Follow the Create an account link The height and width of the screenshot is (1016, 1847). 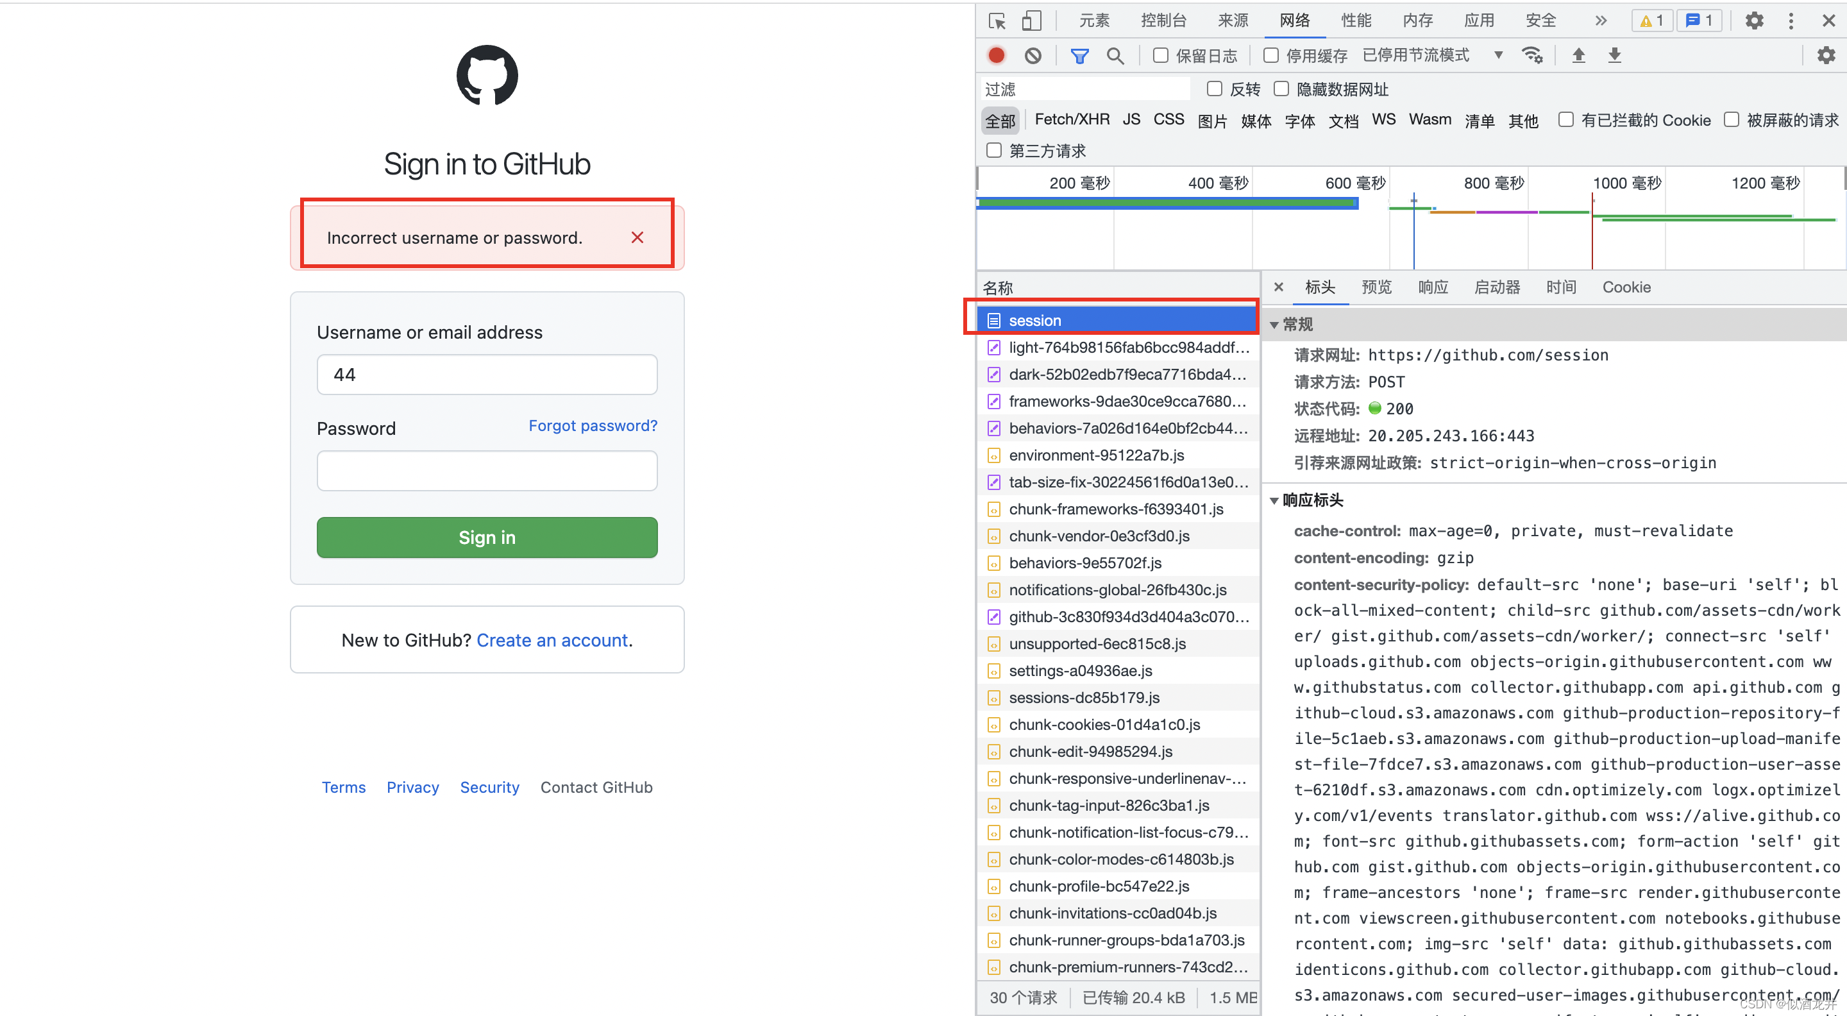(552, 639)
